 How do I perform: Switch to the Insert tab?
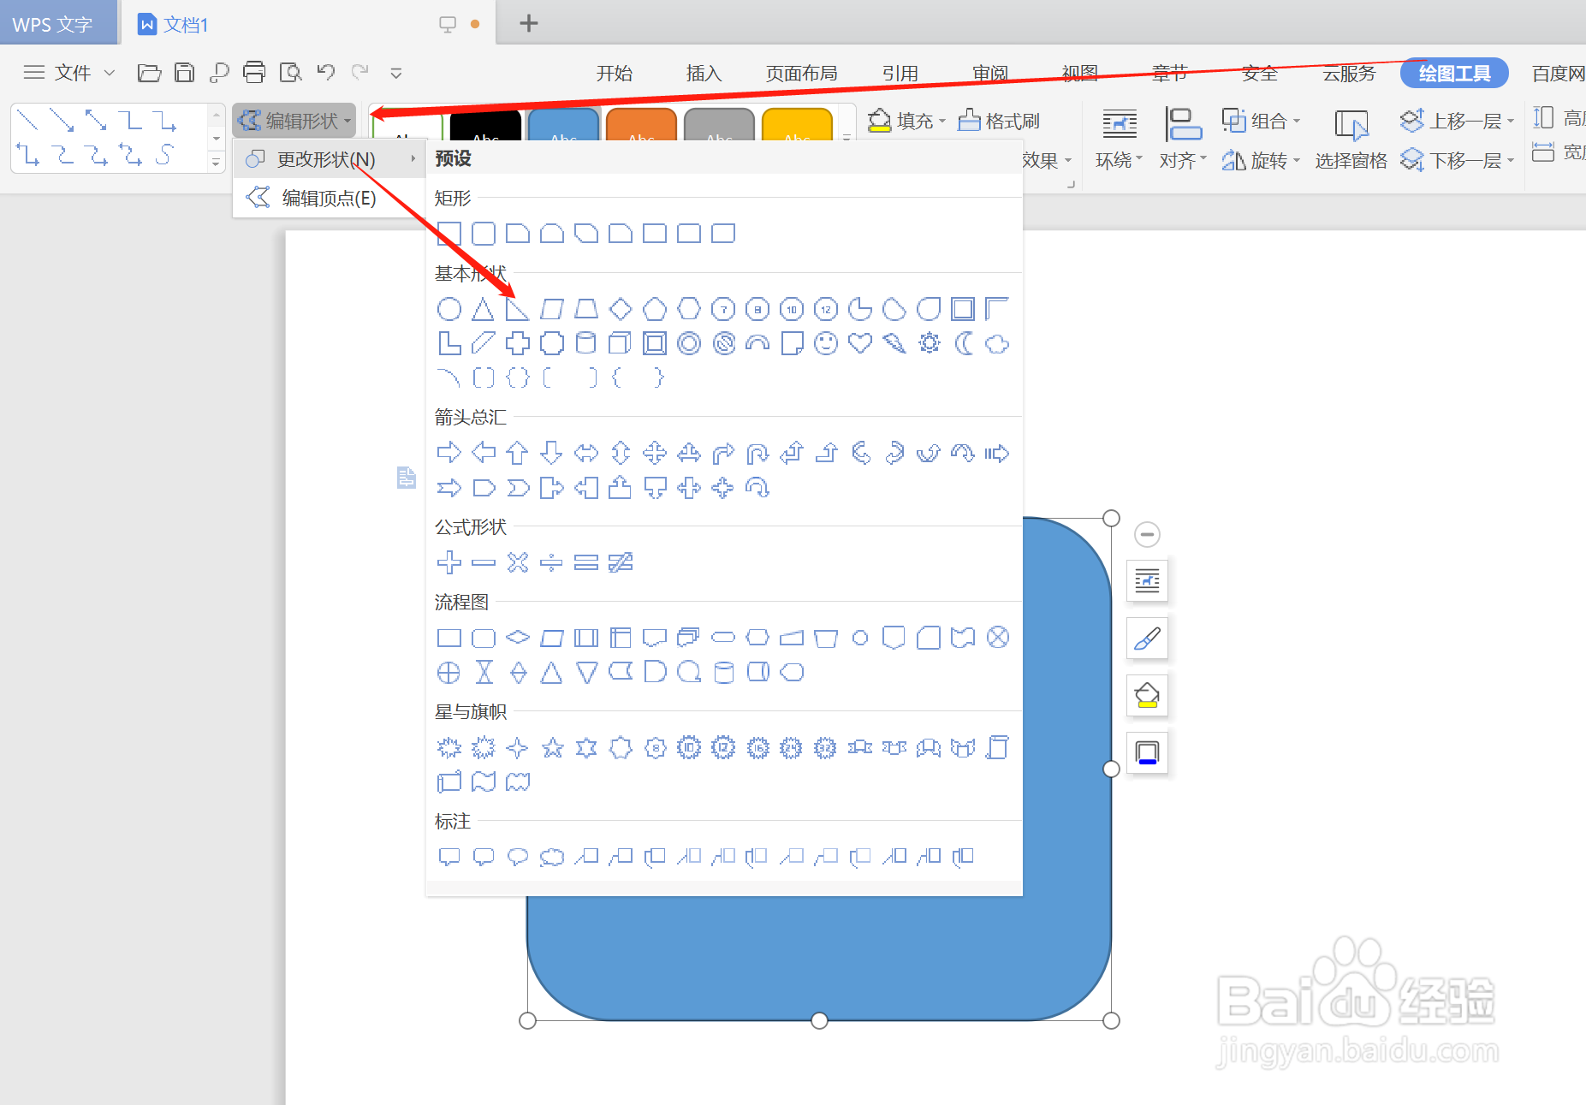click(704, 74)
